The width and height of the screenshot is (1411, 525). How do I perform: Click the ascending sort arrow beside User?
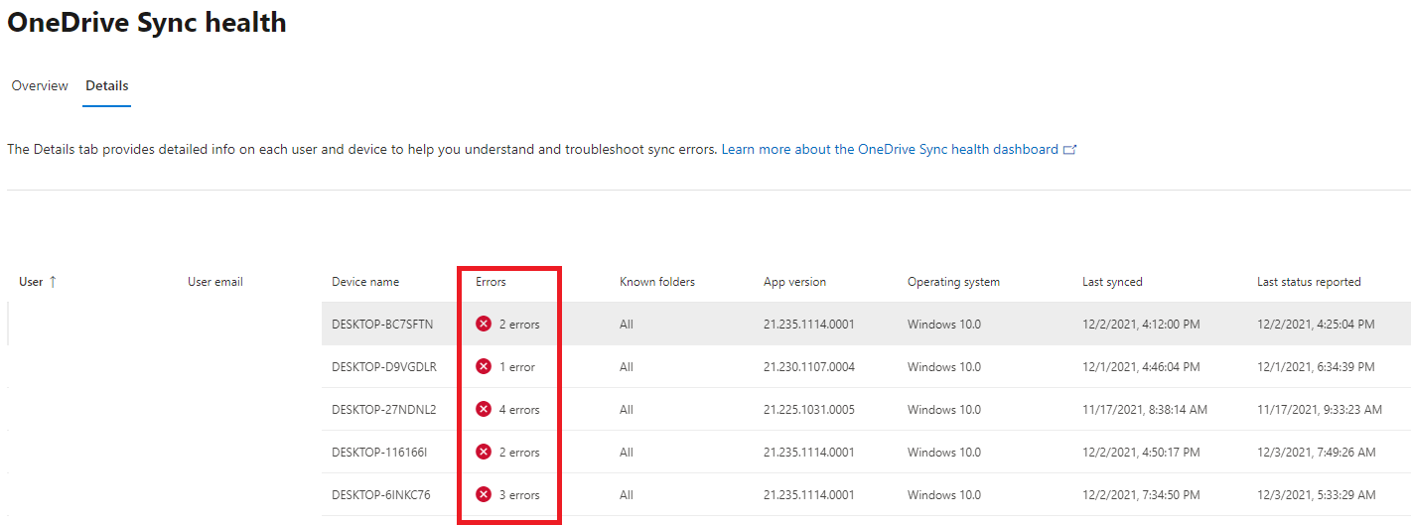point(53,282)
